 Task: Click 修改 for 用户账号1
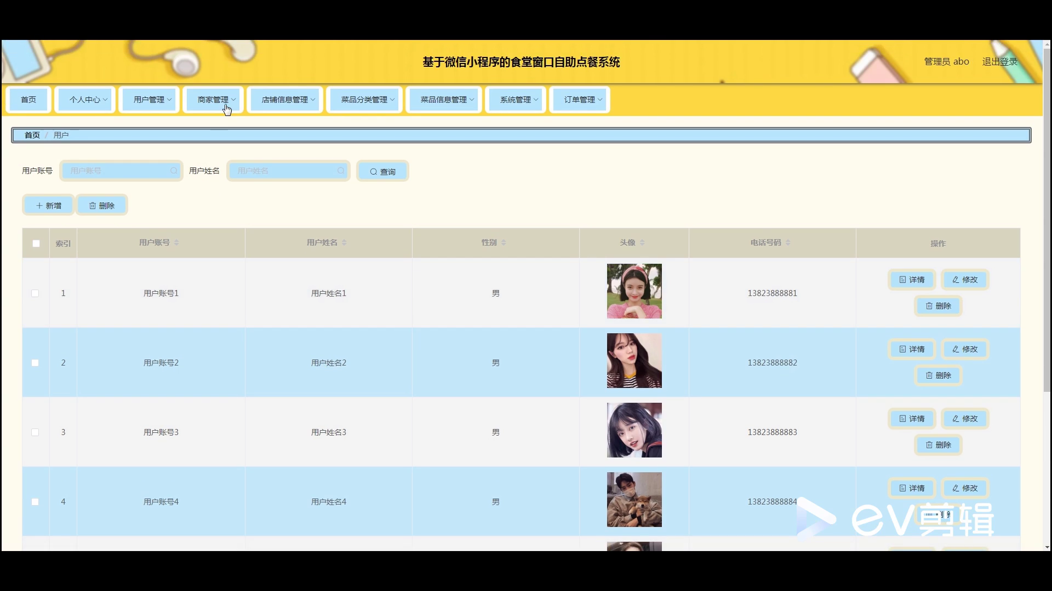tap(965, 280)
